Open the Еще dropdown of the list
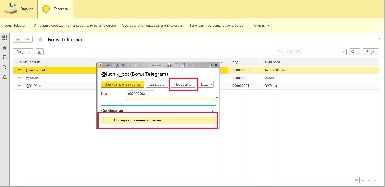This screenshot has width=385, height=187. pos(371,52)
